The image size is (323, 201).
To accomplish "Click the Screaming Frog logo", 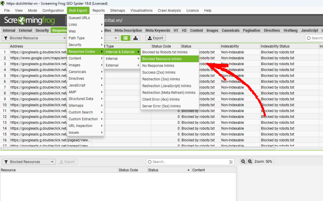I will click(x=30, y=20).
